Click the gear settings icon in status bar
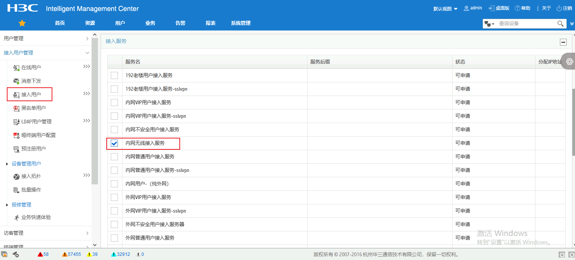Viewport: 575px width, 260px height. tap(16, 254)
